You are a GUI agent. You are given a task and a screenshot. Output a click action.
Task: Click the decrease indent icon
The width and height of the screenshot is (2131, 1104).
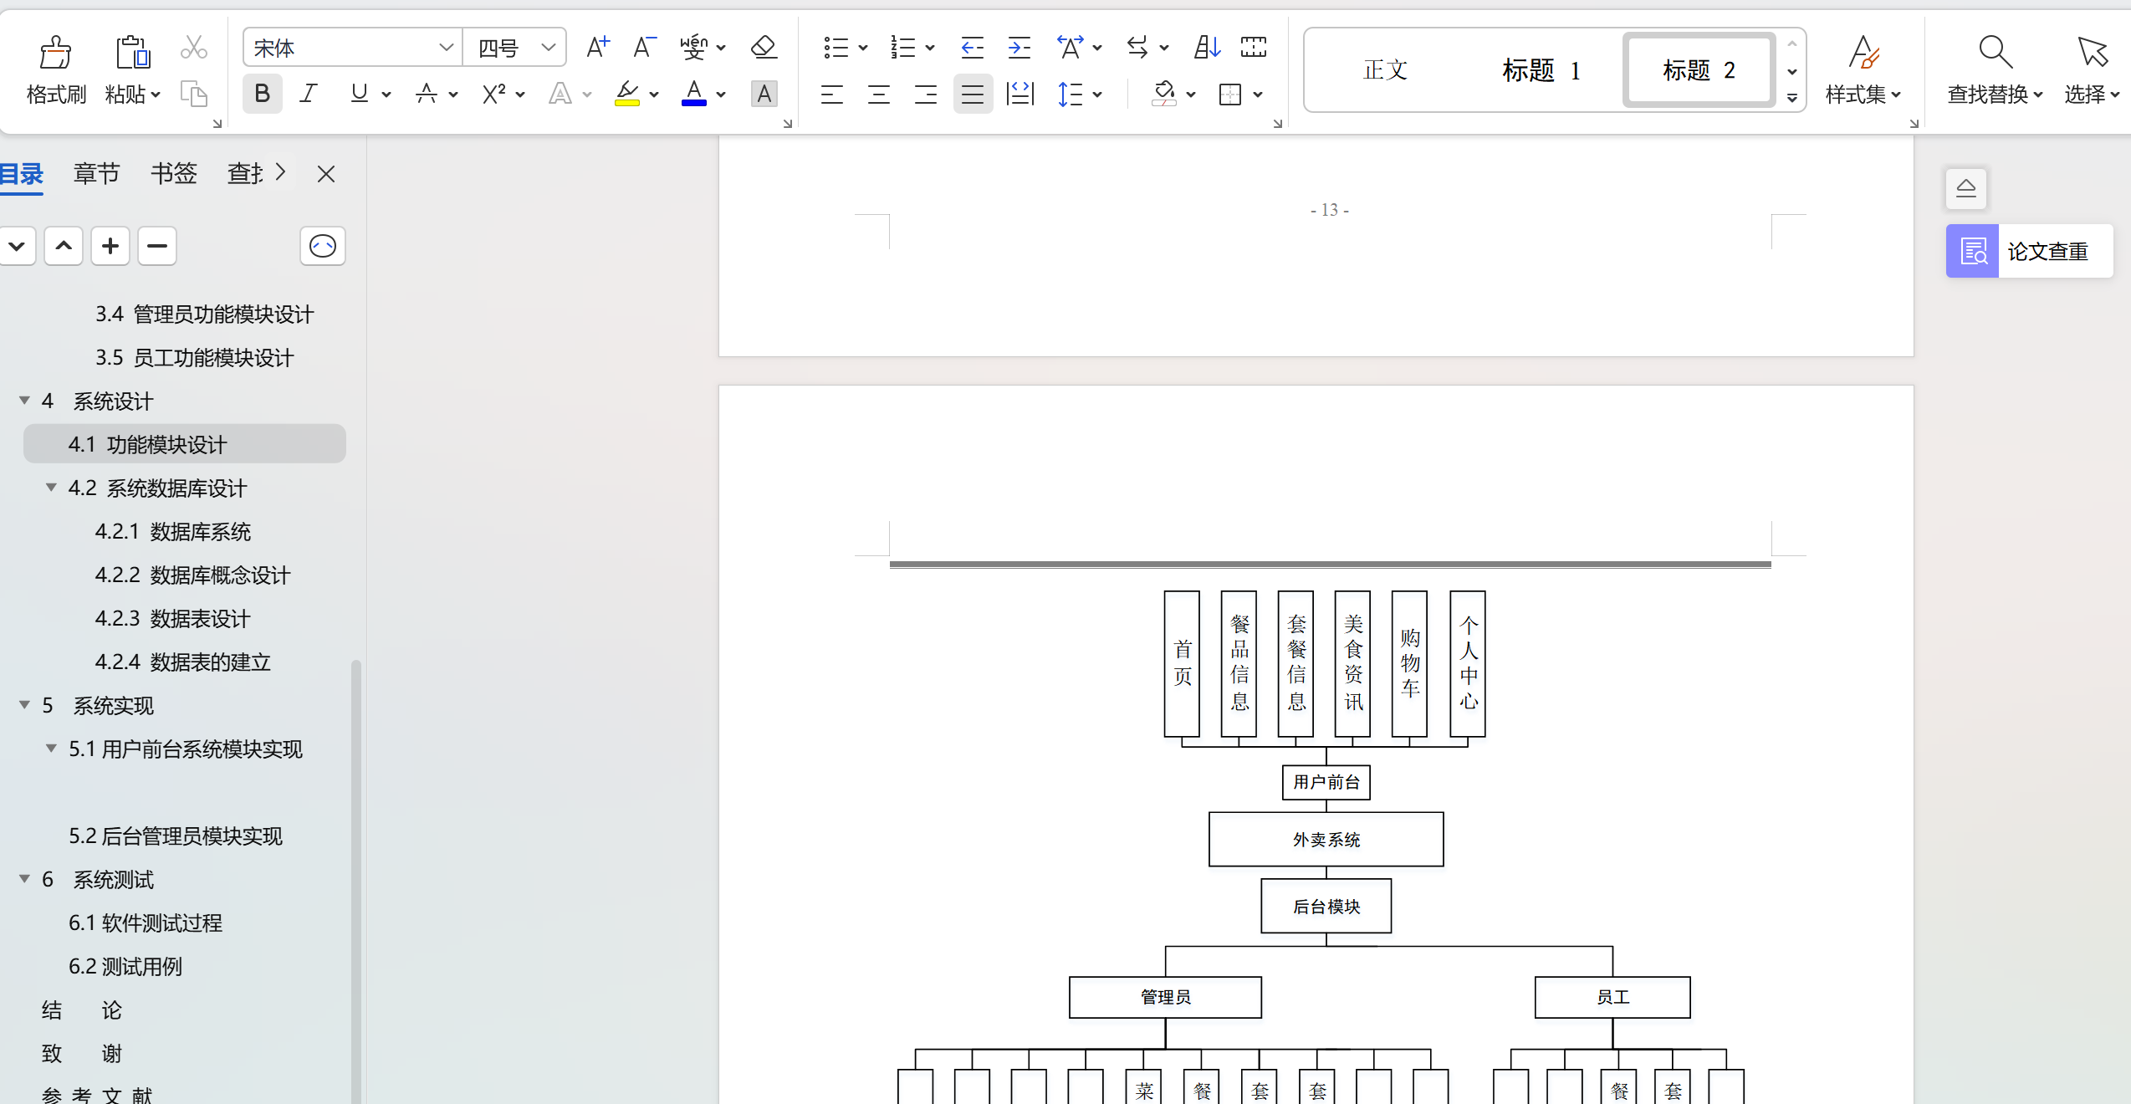pyautogui.click(x=972, y=48)
